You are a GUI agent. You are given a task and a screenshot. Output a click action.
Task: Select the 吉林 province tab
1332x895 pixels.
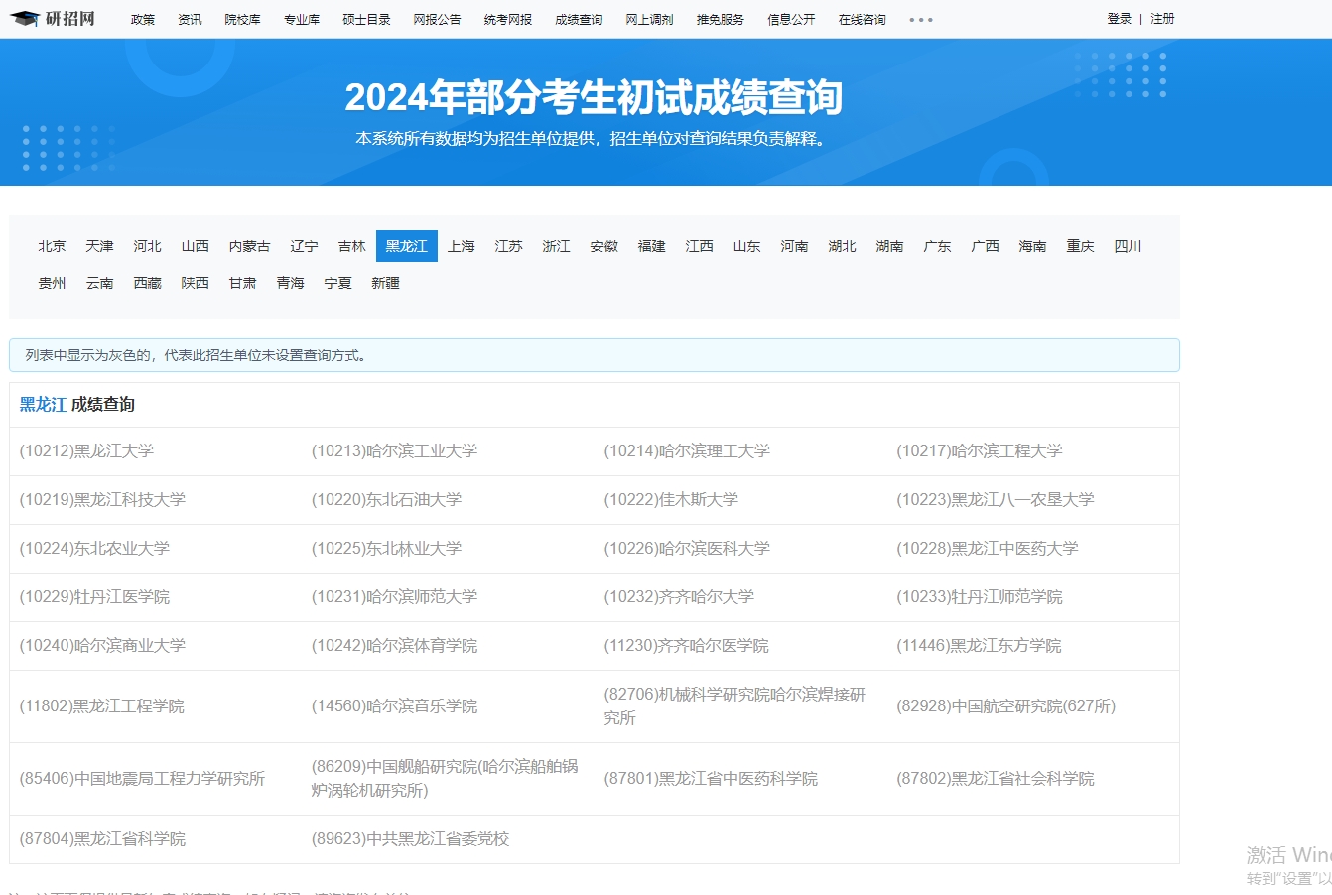[352, 246]
